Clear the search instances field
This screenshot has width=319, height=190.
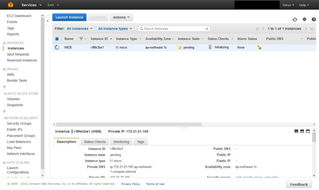207,29
